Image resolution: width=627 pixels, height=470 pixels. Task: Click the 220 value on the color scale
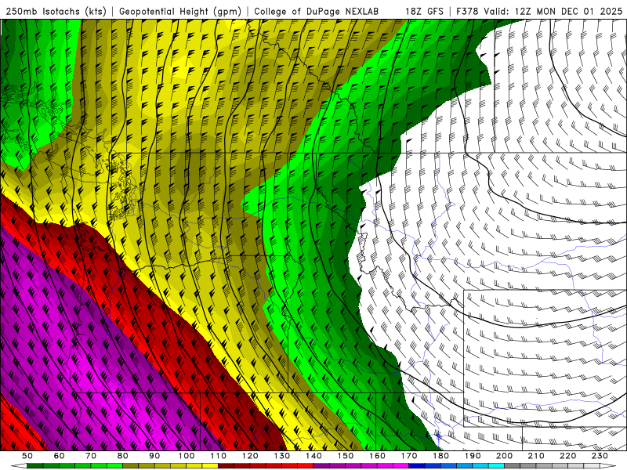click(x=569, y=456)
